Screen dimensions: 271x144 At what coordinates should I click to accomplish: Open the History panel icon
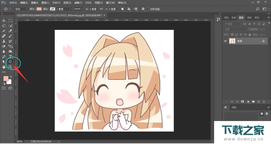(x=218, y=19)
